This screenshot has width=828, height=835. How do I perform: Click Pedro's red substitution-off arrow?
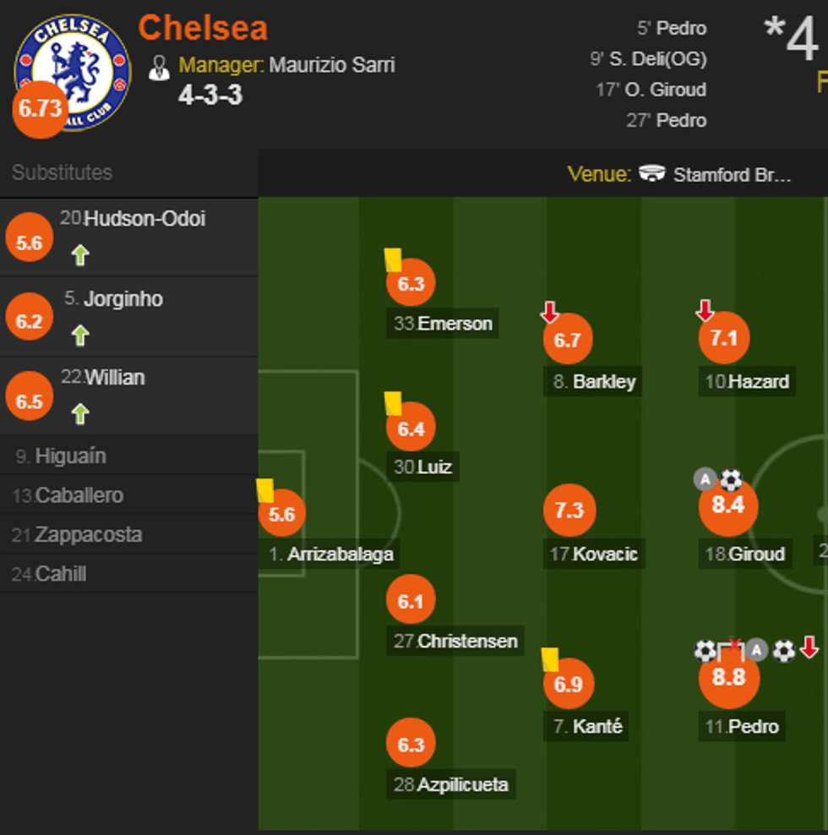point(809,649)
